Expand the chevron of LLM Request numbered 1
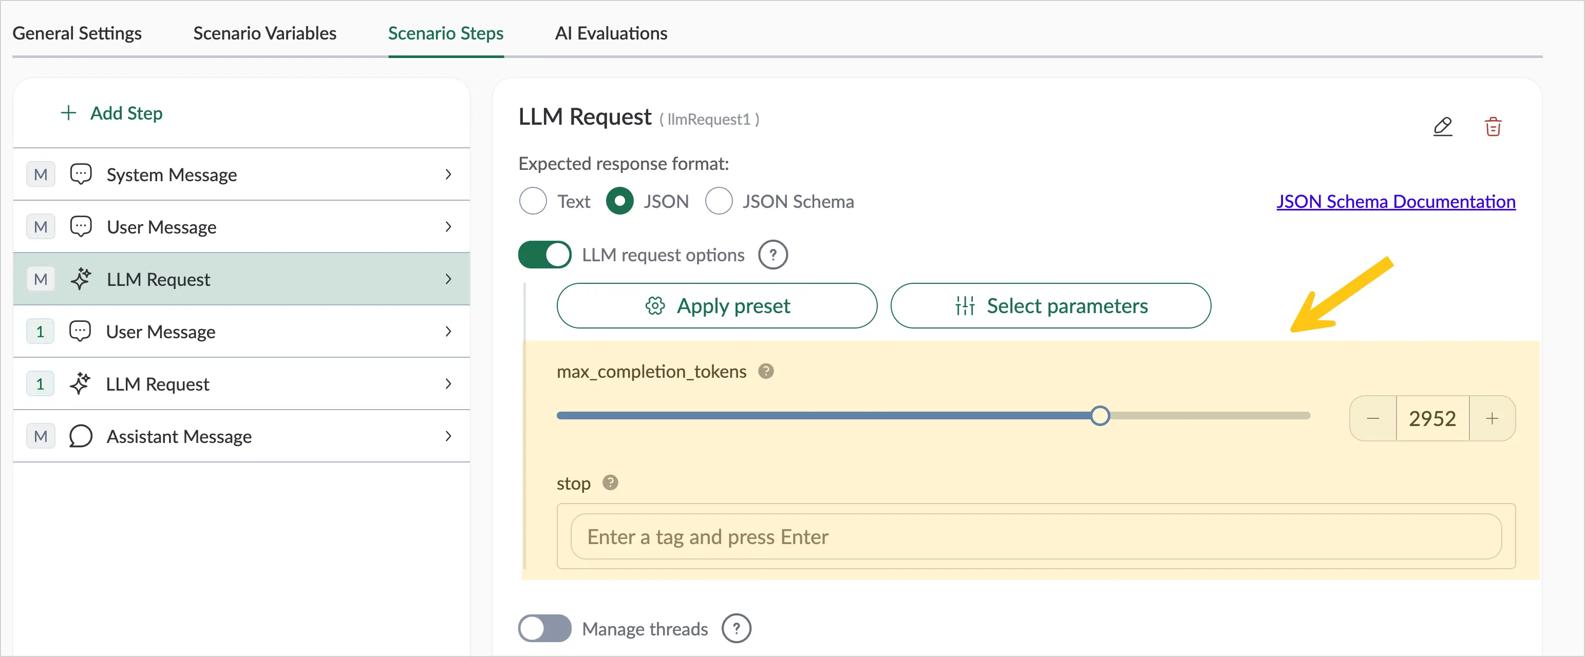The height and width of the screenshot is (657, 1585). point(448,384)
